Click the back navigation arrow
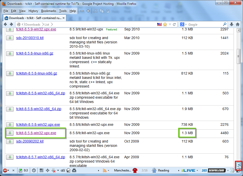Image resolution: width=243 pixels, height=176 pixels. click(5, 24)
